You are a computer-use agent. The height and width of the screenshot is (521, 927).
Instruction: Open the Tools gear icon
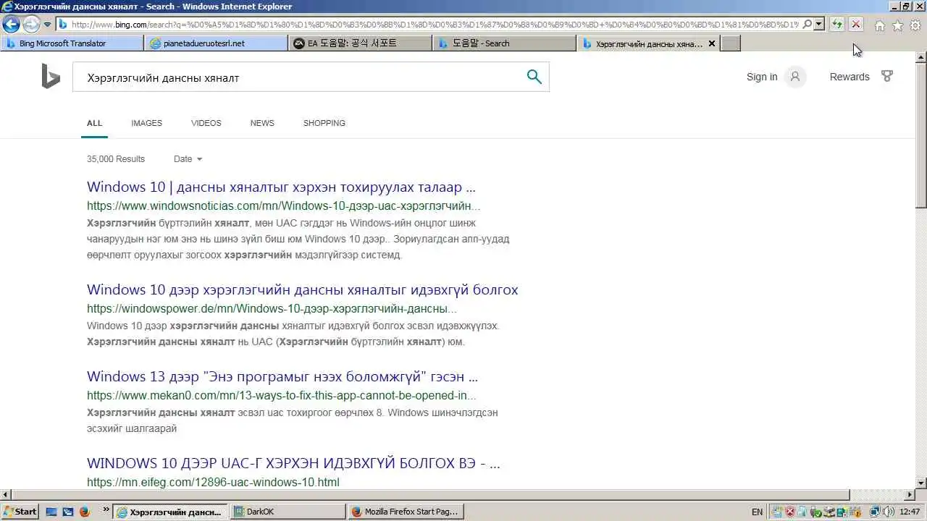coord(915,25)
